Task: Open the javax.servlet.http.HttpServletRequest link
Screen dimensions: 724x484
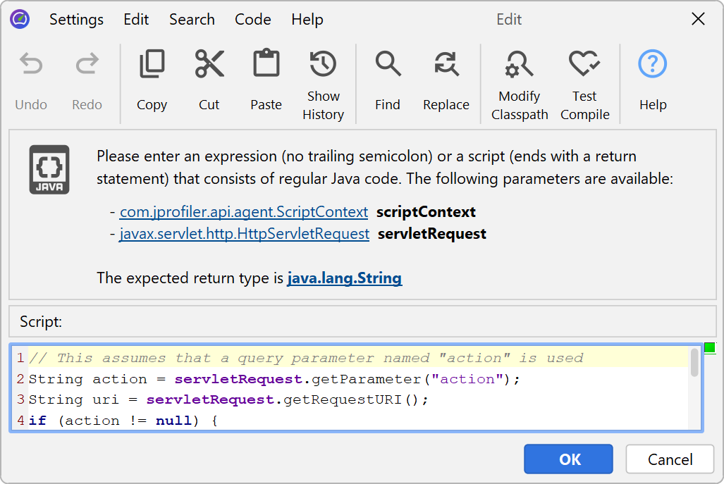Action: (245, 233)
